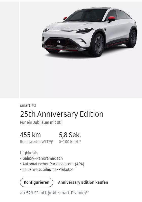
Task: Click the white smart #3 car image
Action: click(89, 32)
